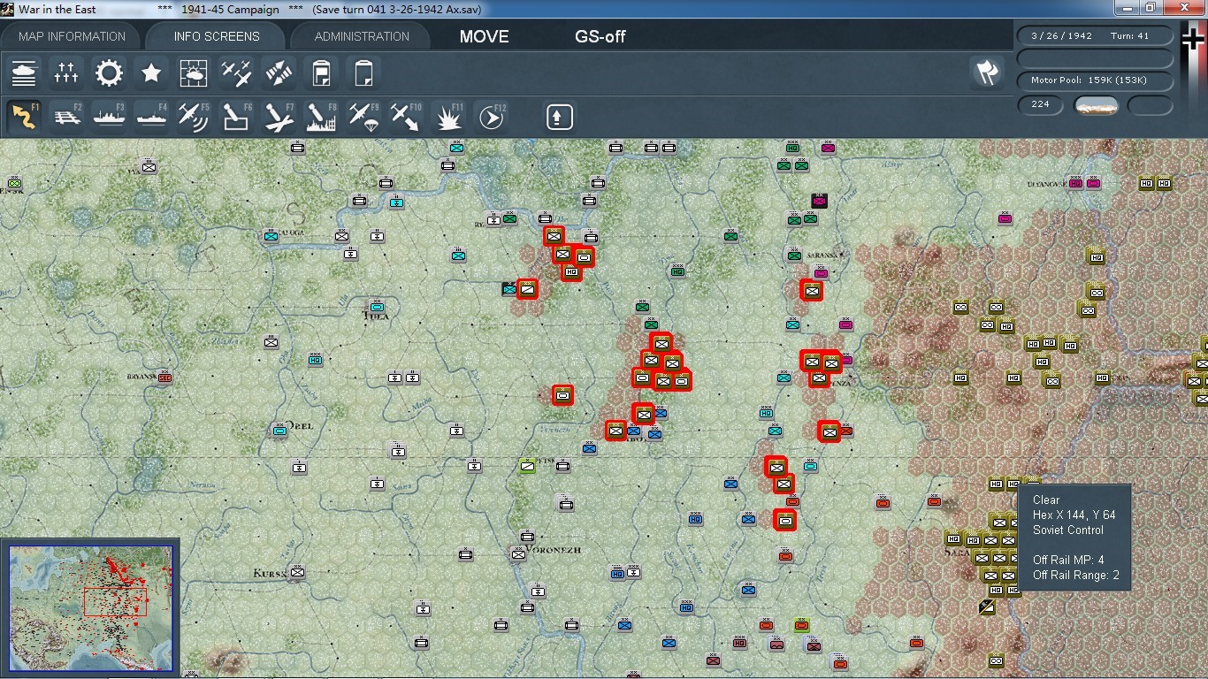Select F3 naval transport ship icon

tap(109, 117)
